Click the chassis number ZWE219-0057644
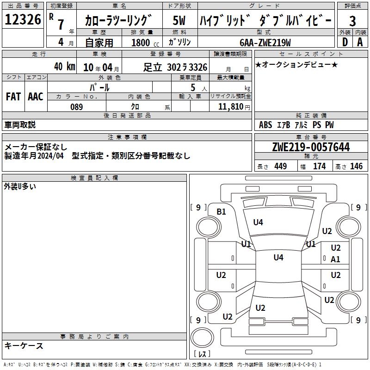Image resolution: width=370 pixels, height=370 pixels. 311,147
